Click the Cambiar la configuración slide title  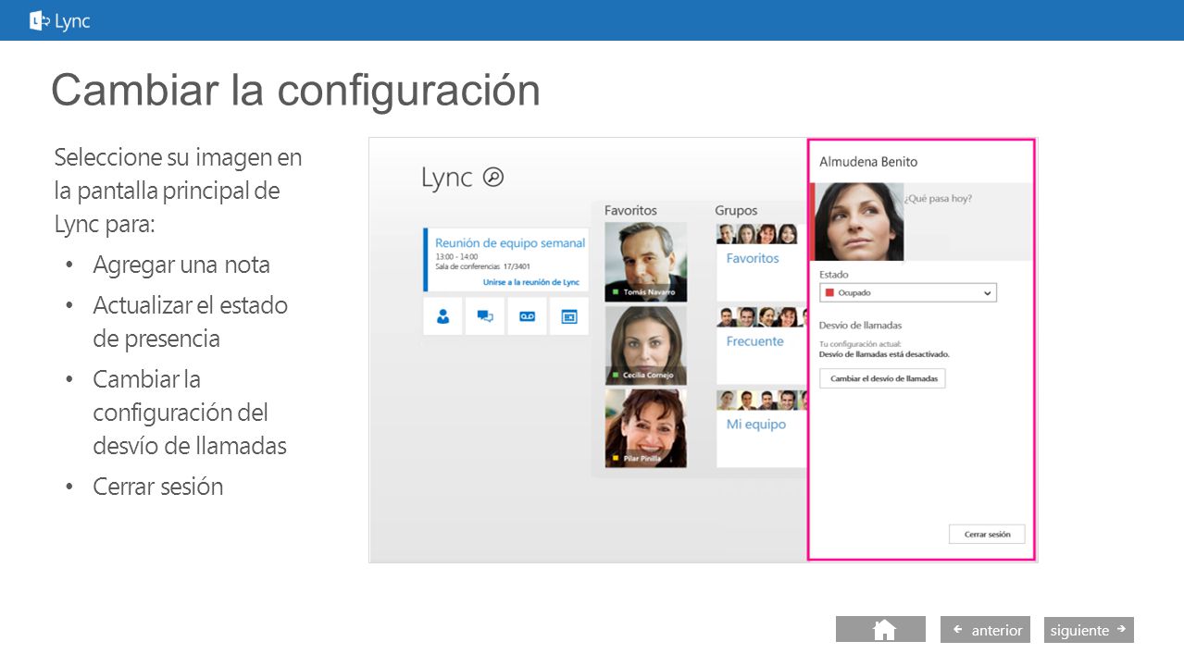296,91
